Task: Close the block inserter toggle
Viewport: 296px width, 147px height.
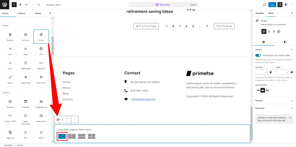Action: 14,5
